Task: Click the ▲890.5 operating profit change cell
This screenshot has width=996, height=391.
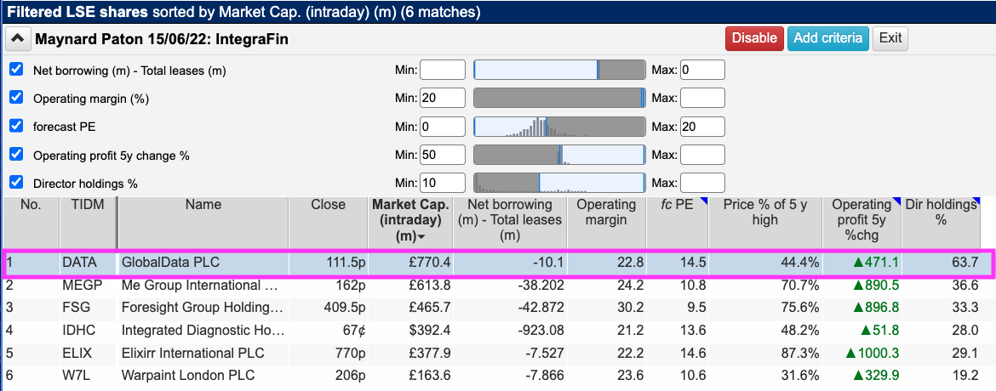Action: click(861, 286)
